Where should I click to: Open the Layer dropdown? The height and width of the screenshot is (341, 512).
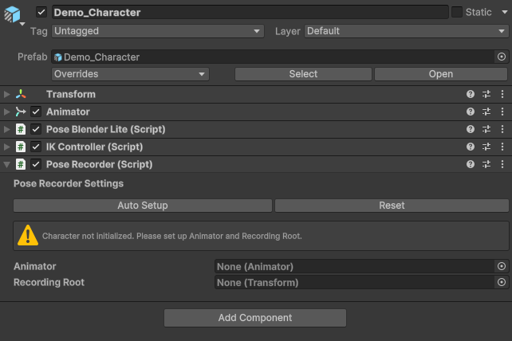[x=405, y=31]
